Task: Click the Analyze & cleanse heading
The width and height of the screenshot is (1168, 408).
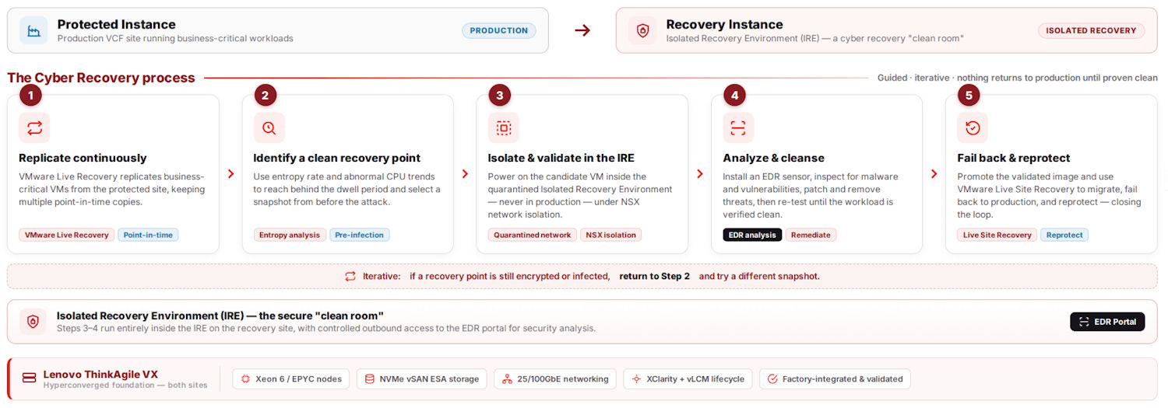Action: tap(773, 158)
